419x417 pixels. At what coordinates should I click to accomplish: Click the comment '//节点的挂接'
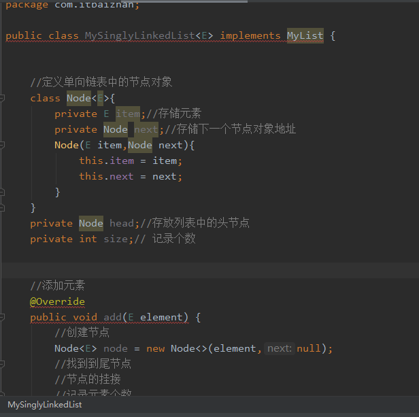[87, 380]
